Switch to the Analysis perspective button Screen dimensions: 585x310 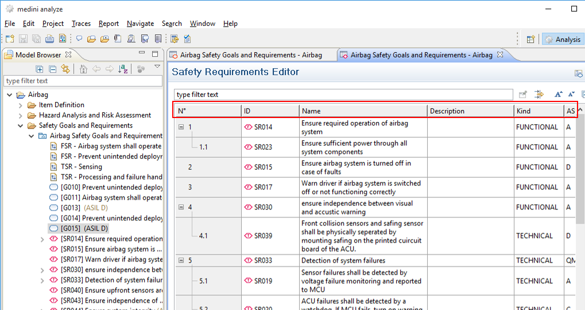pos(563,39)
